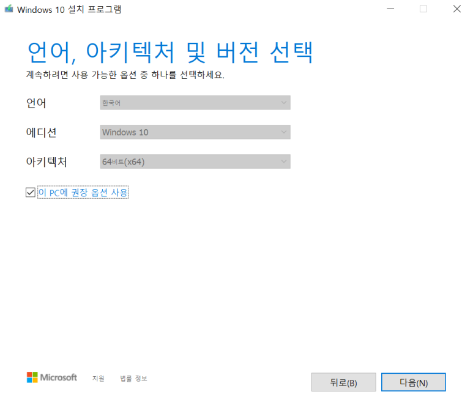Click the Microsoft logo in footer
The height and width of the screenshot is (408, 473).
pos(51,377)
